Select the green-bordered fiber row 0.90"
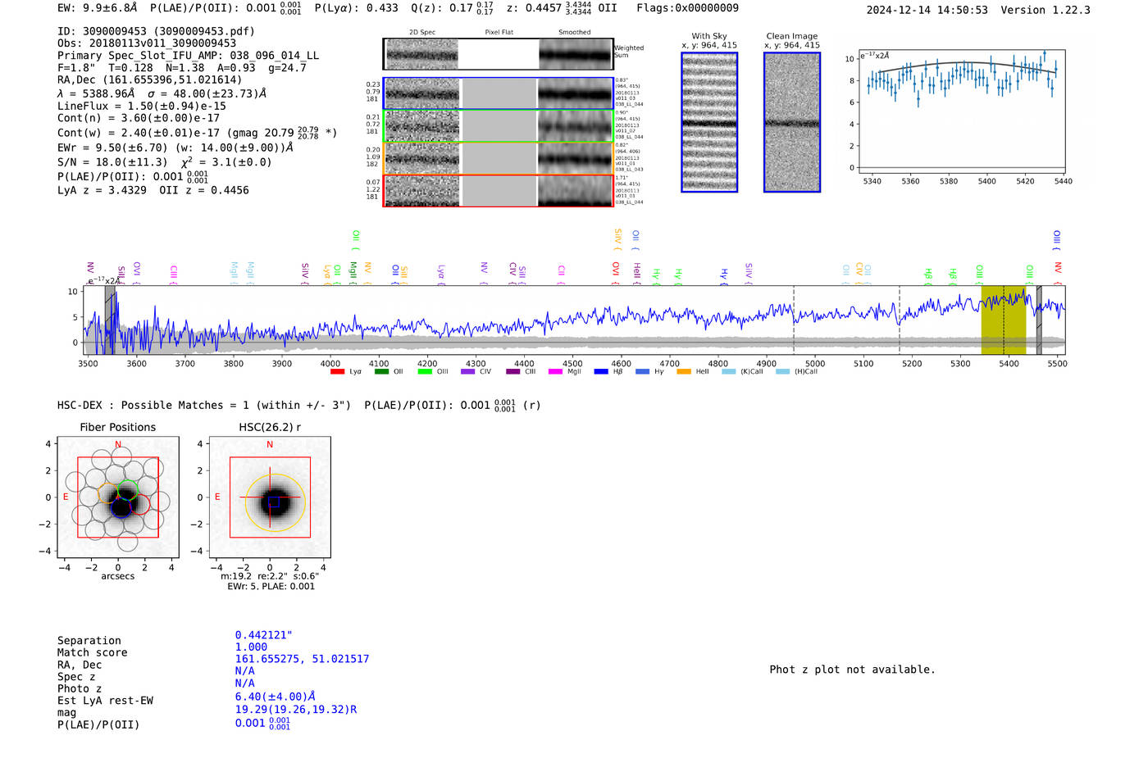This screenshot has height=781, width=1148. point(499,125)
